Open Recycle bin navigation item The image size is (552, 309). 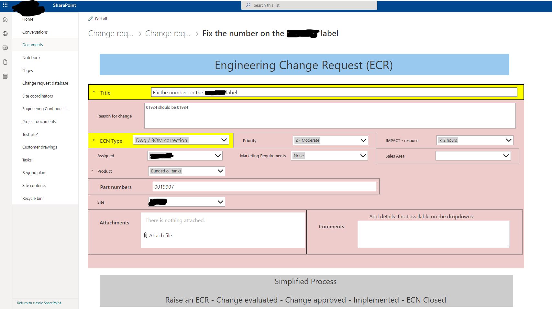tap(32, 198)
